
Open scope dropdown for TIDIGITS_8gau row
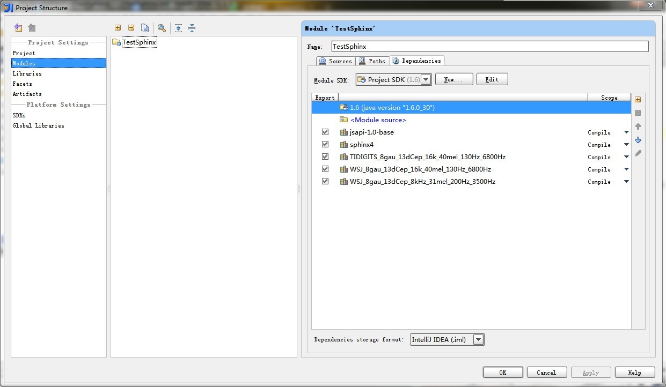(x=626, y=157)
